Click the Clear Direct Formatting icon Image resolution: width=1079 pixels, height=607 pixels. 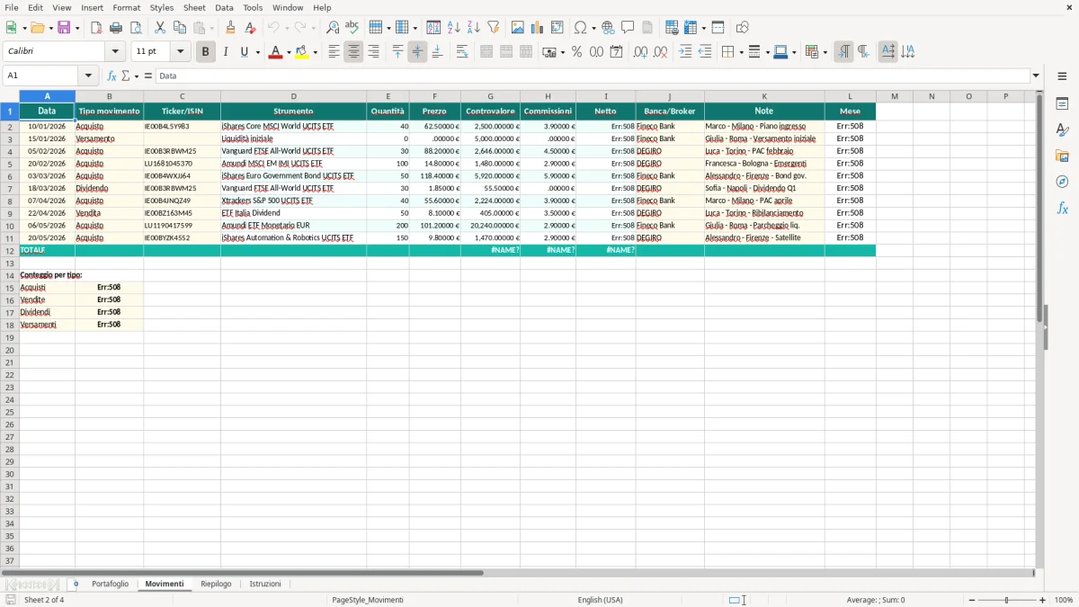250,28
